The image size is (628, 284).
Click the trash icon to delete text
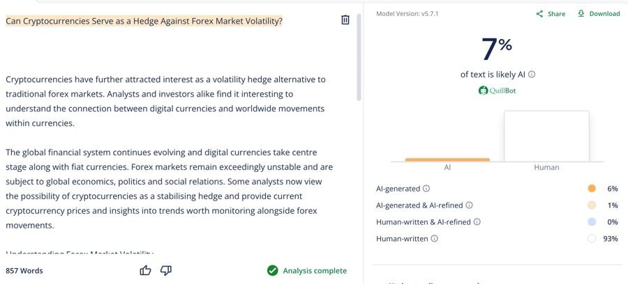tap(345, 20)
